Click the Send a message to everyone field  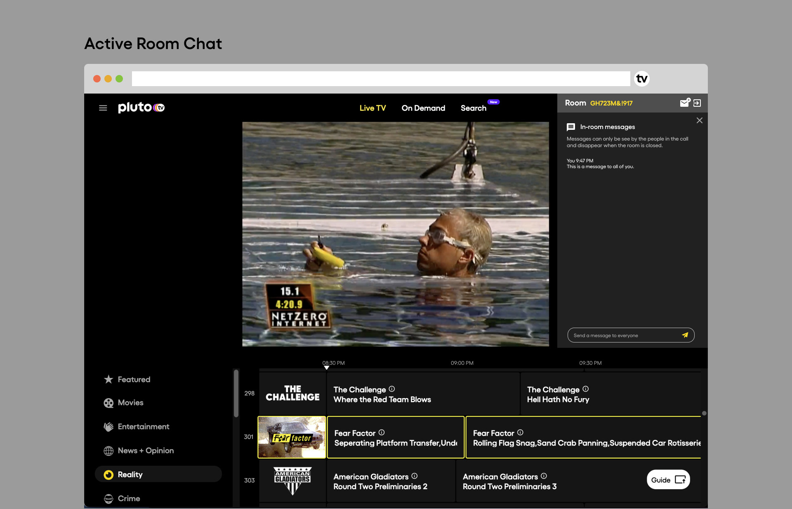point(623,335)
